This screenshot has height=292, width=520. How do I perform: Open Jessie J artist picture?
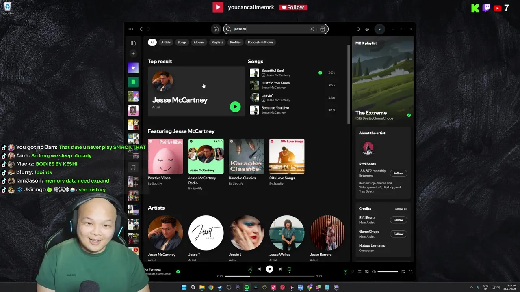coord(246,233)
